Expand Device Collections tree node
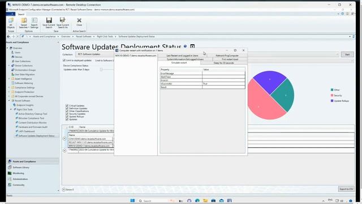The image size is (362, 204). 9,66
